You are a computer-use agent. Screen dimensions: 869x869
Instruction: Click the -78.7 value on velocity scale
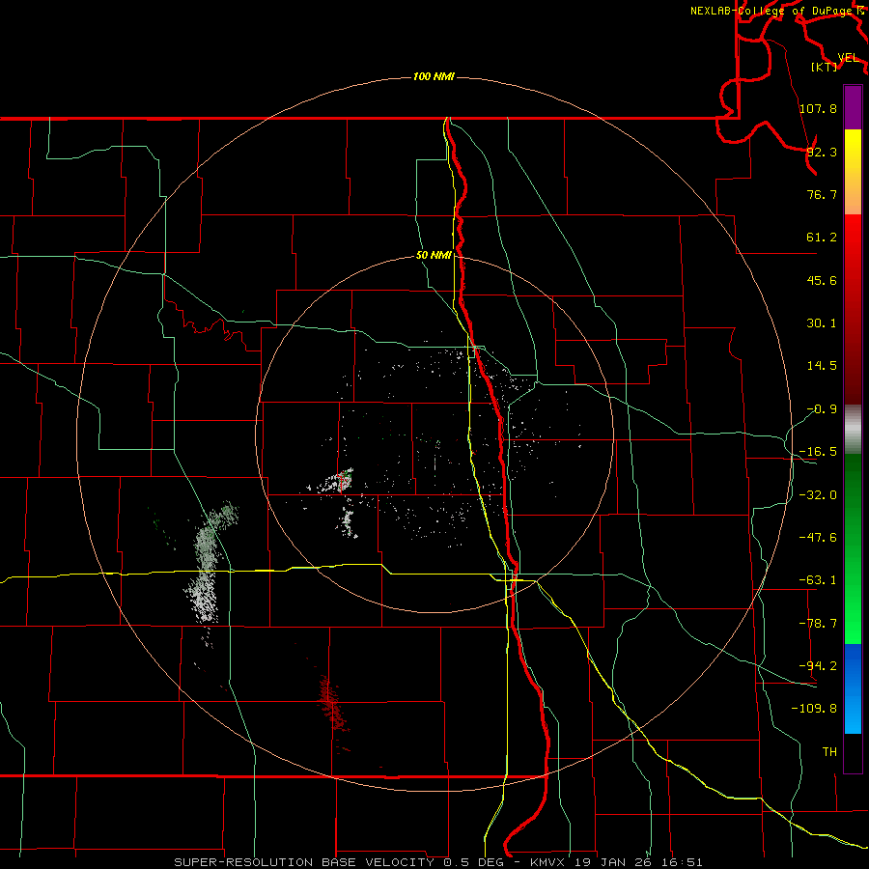[818, 624]
